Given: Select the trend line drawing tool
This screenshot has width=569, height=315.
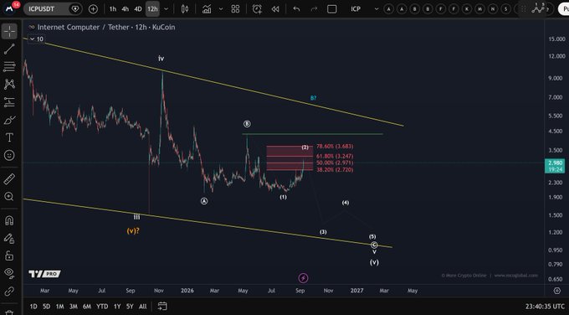Looking at the screenshot, I should tap(9, 49).
